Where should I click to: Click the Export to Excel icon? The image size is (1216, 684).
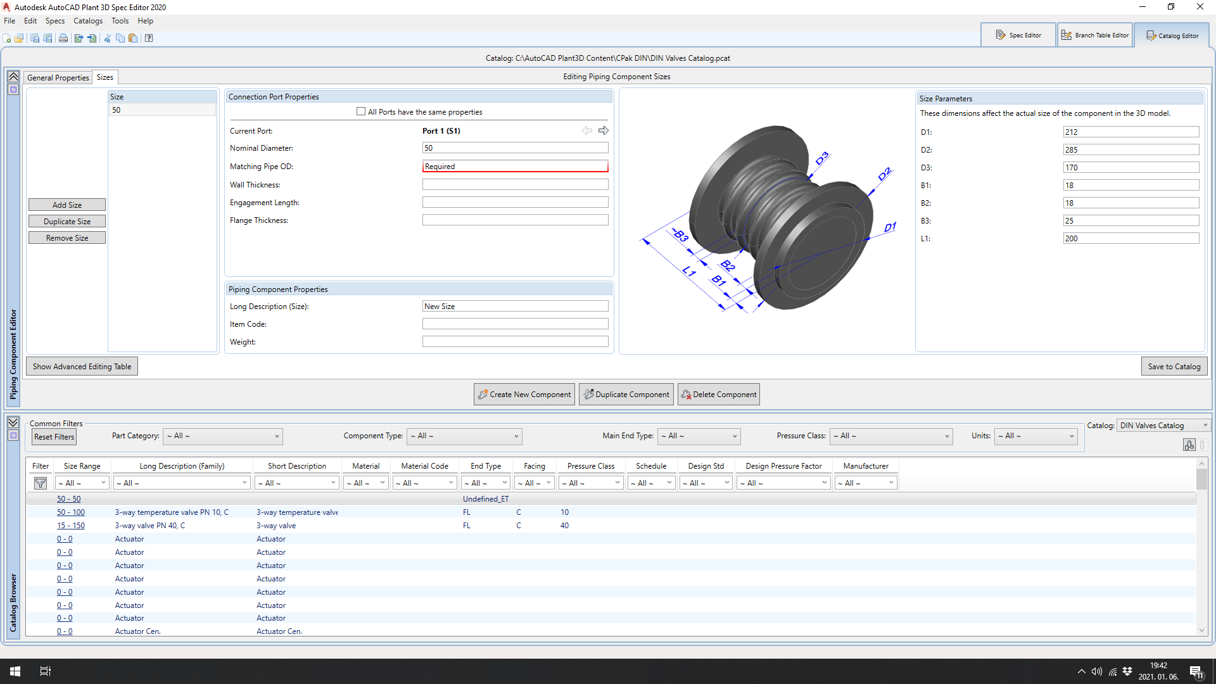coord(79,38)
